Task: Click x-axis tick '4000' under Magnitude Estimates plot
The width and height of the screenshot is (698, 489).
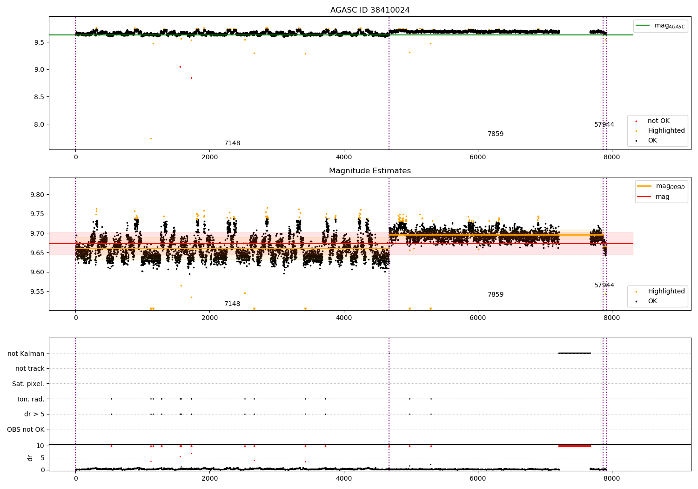Action: 344,318
